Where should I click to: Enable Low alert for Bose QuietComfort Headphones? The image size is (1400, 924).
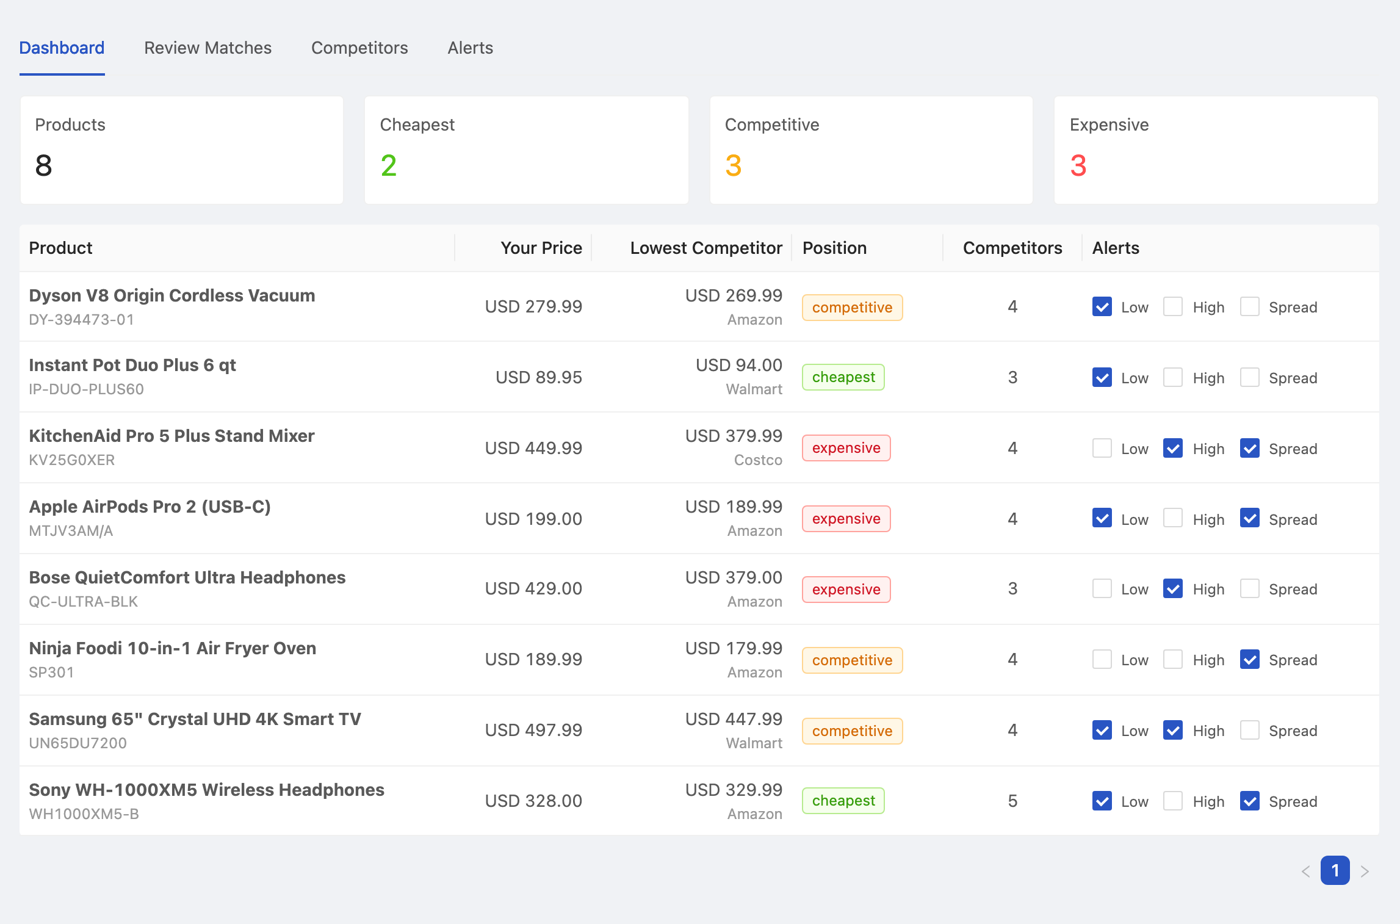click(1102, 588)
